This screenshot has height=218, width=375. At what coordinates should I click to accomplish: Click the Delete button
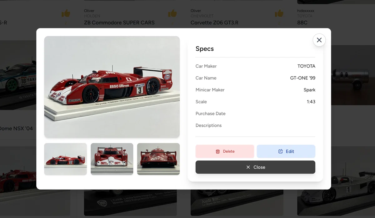click(225, 151)
